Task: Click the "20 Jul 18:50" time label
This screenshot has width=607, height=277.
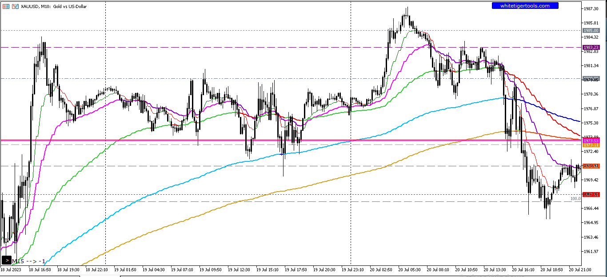Action: pos(552,269)
